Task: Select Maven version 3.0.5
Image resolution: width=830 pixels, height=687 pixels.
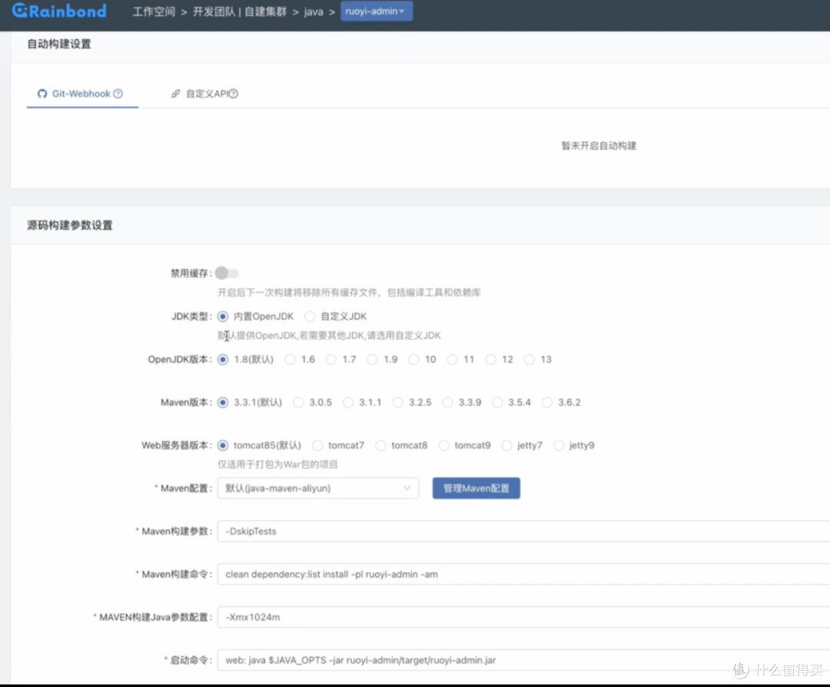Action: coord(298,402)
